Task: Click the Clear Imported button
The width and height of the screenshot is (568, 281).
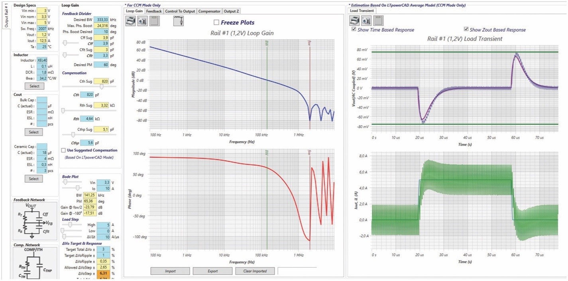Action: (x=255, y=271)
